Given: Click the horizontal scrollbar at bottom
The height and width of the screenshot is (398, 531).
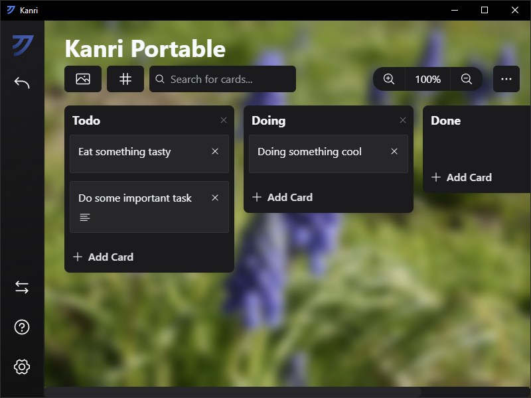Looking at the screenshot, I should [232, 392].
